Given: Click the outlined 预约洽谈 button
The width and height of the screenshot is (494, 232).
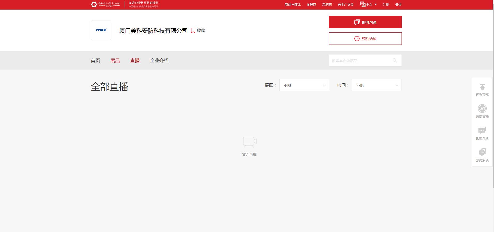Looking at the screenshot, I should [x=365, y=39].
